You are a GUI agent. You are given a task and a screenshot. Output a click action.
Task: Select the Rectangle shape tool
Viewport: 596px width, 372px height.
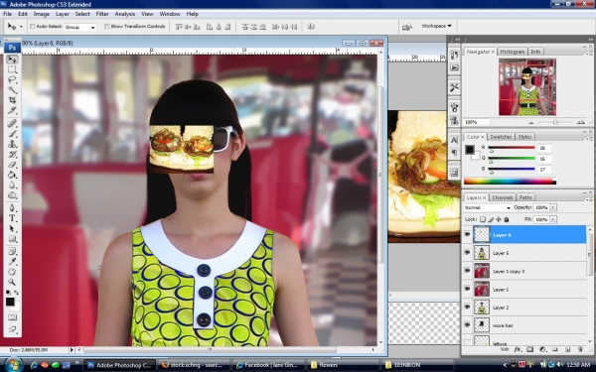pyautogui.click(x=12, y=239)
